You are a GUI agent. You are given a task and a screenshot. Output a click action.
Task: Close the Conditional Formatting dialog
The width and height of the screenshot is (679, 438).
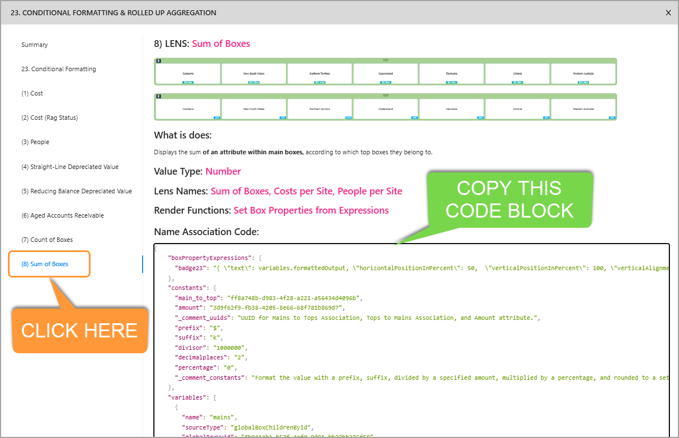tap(668, 12)
